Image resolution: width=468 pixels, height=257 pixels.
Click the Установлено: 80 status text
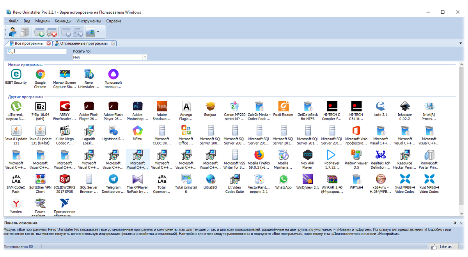click(19, 246)
